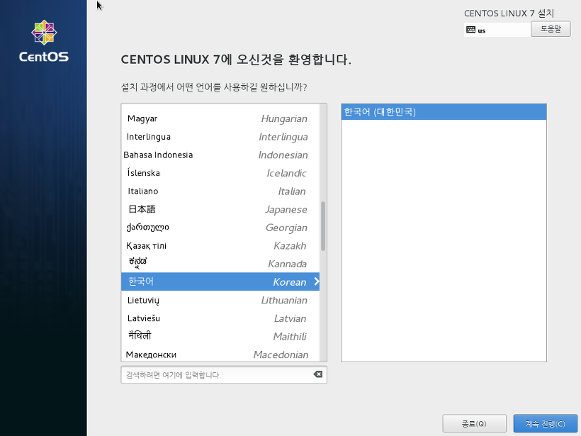Click the CentOS logo in the sidebar
581x436 pixels.
pos(44,41)
